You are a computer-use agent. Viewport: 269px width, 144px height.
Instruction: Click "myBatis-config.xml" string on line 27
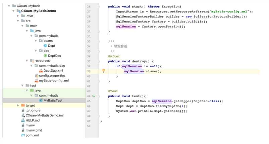click(x=229, y=11)
